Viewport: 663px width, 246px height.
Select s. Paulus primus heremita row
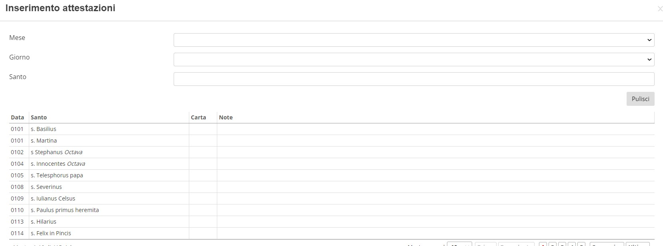(332, 210)
